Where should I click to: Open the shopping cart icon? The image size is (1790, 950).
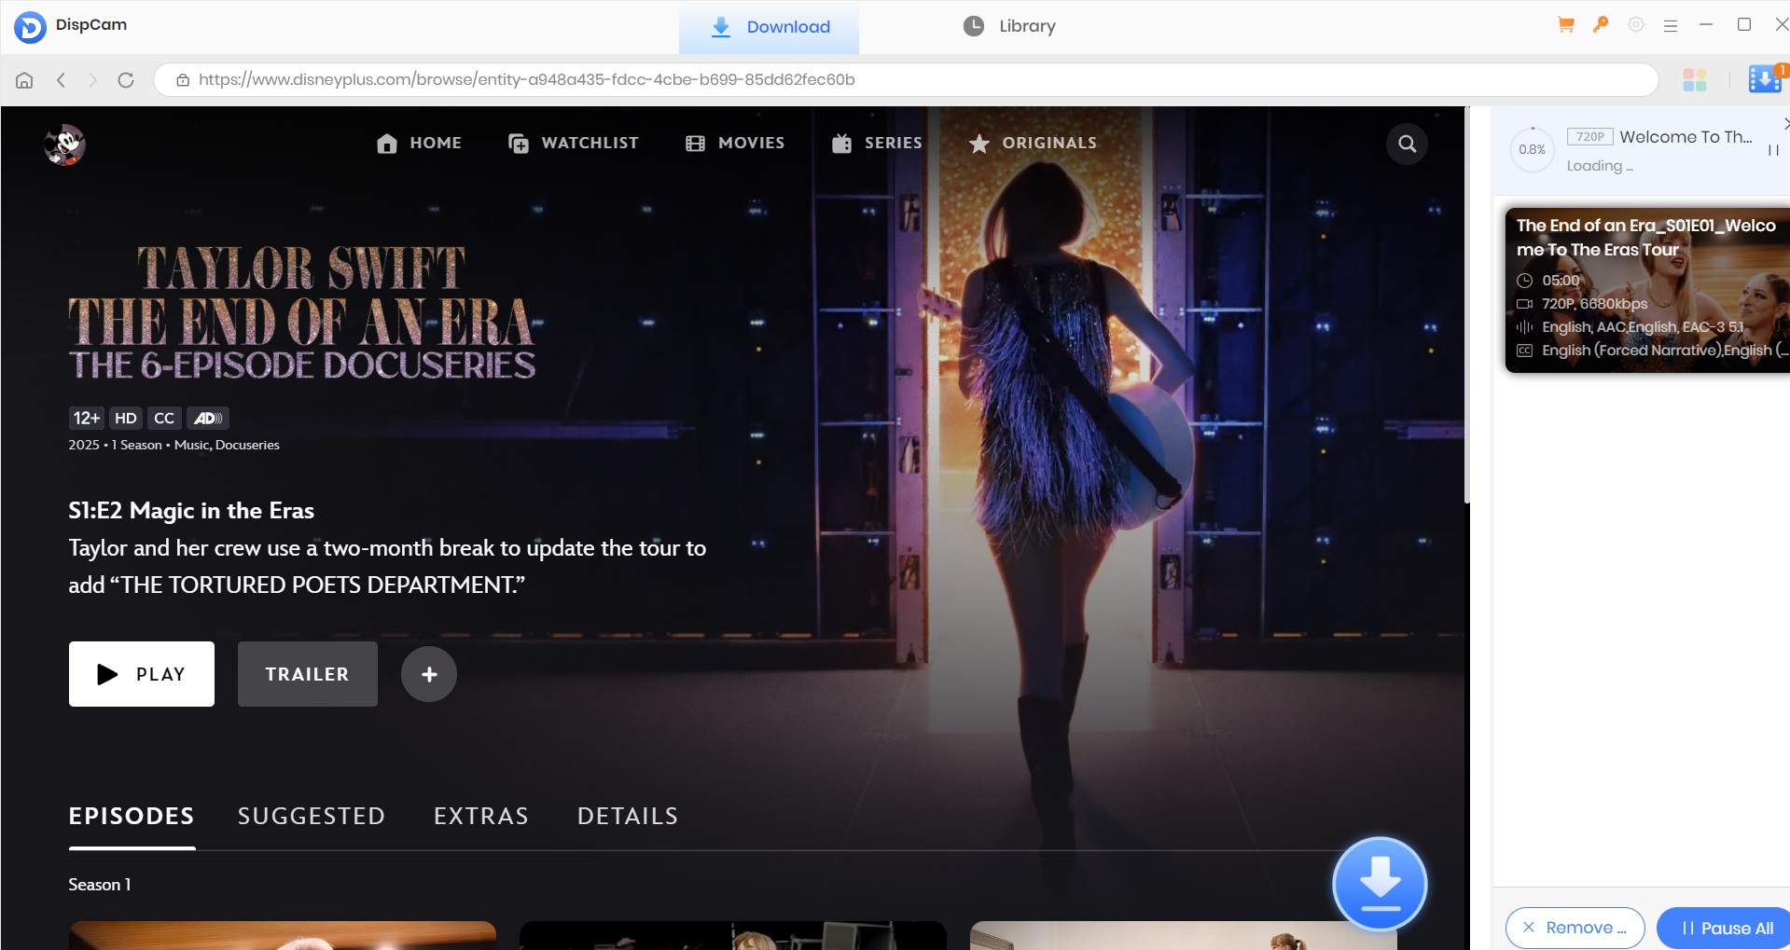click(1566, 25)
